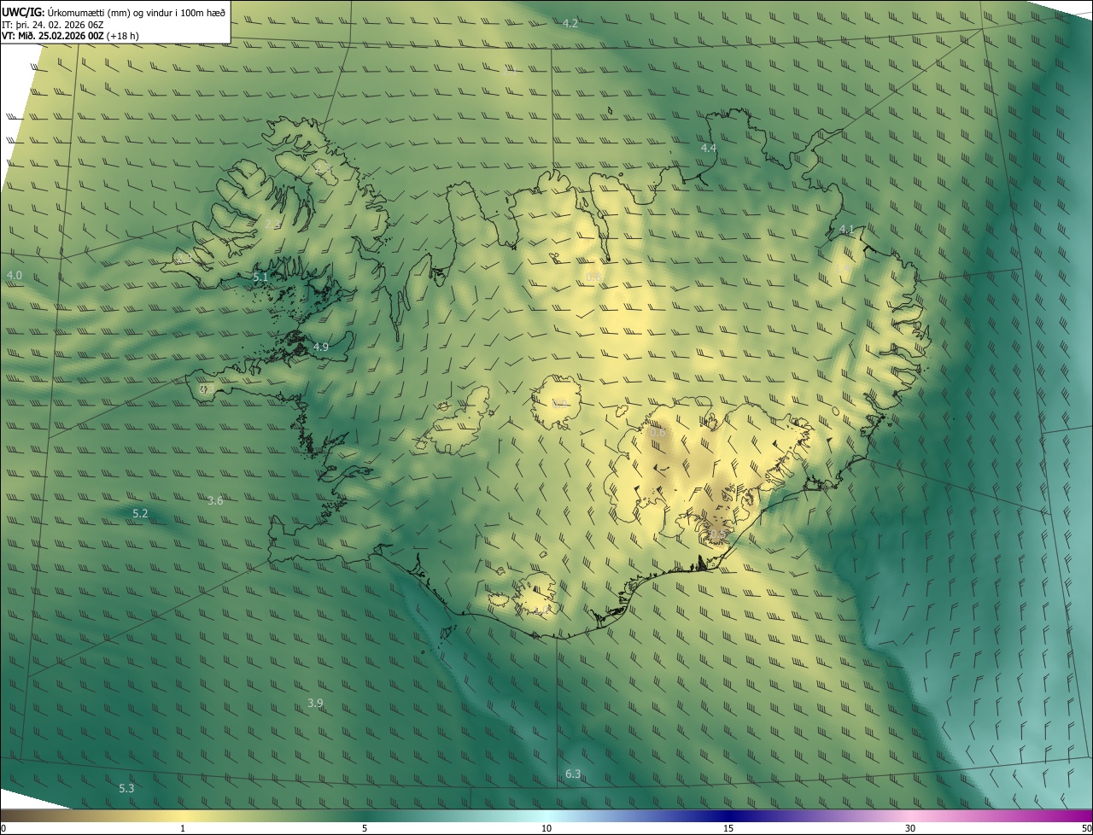Click the color scale label 10
1093x835 pixels.
coord(546,829)
